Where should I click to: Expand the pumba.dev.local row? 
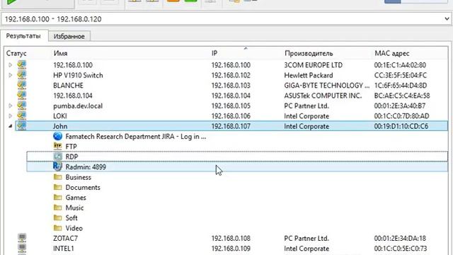click(11, 106)
